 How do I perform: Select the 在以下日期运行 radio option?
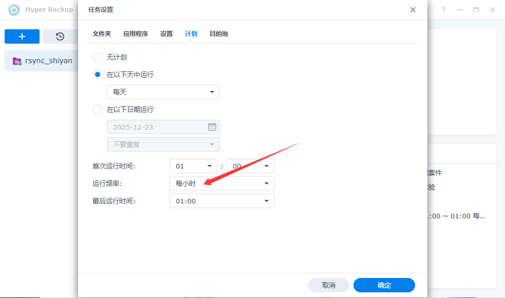(x=98, y=109)
